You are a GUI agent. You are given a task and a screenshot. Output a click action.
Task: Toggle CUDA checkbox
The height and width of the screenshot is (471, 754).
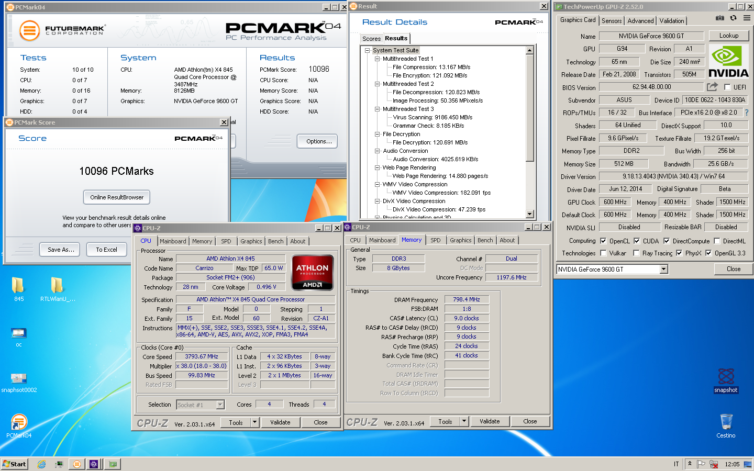(x=637, y=241)
